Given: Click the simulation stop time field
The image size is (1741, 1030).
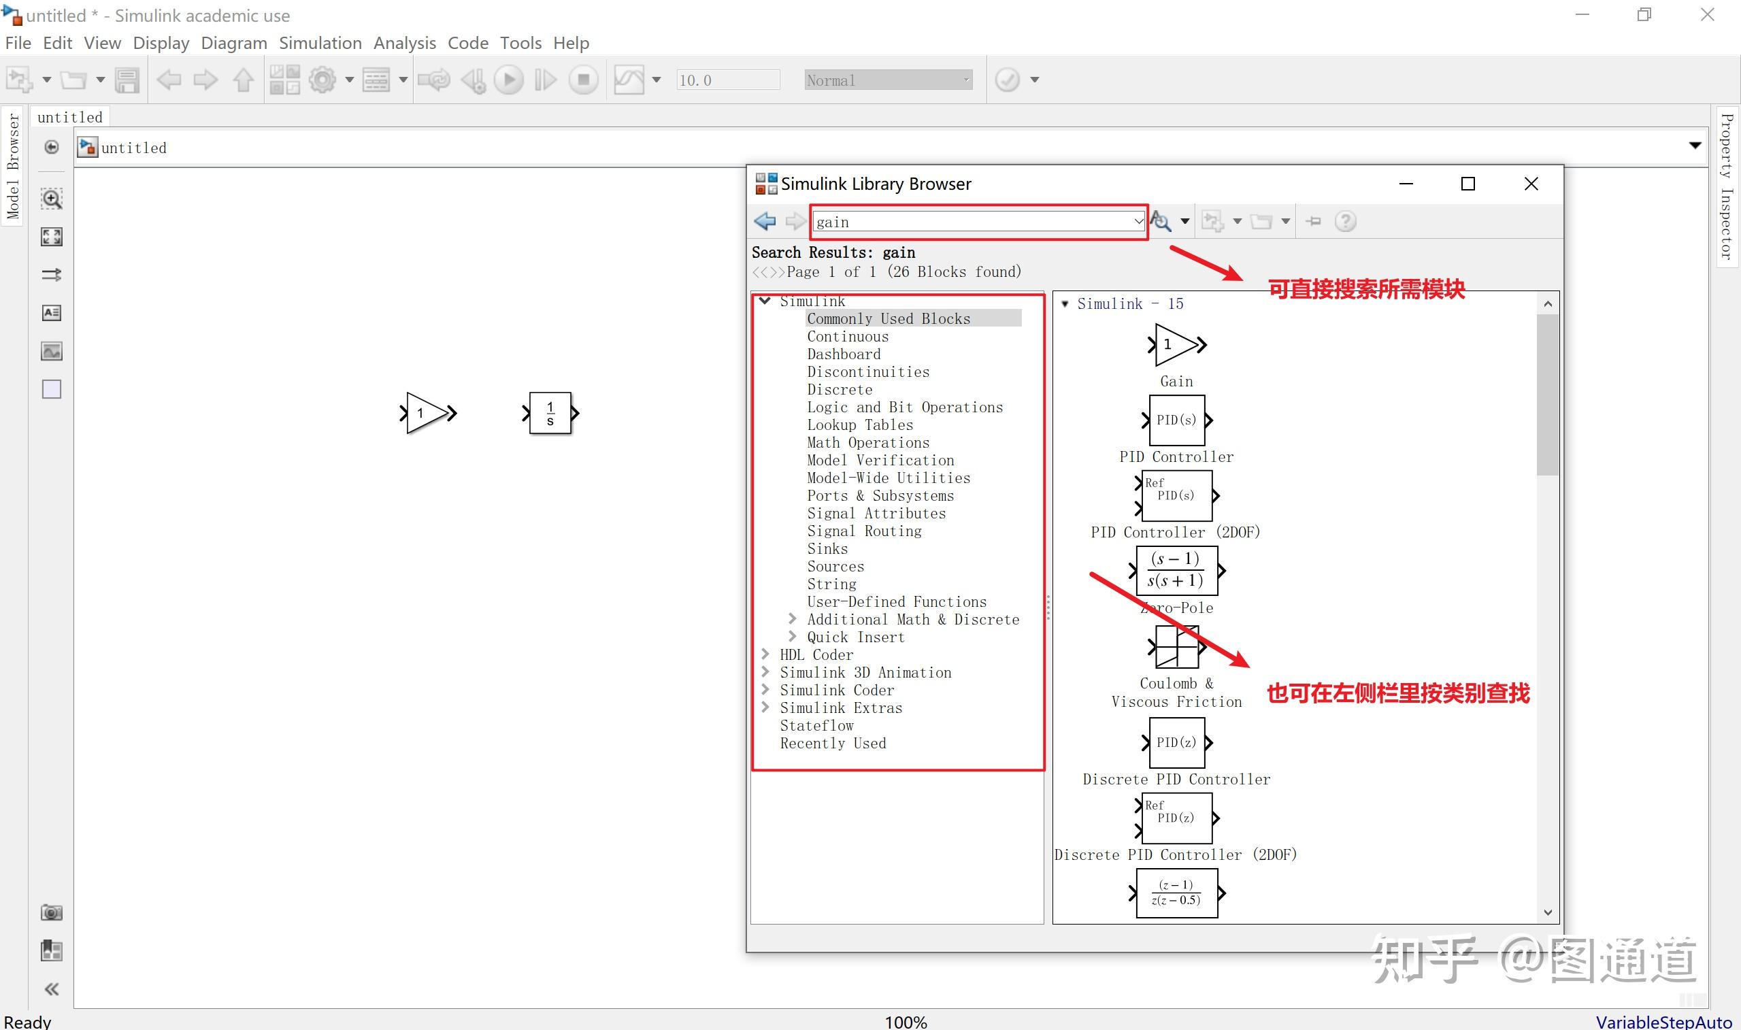Looking at the screenshot, I should (x=727, y=80).
